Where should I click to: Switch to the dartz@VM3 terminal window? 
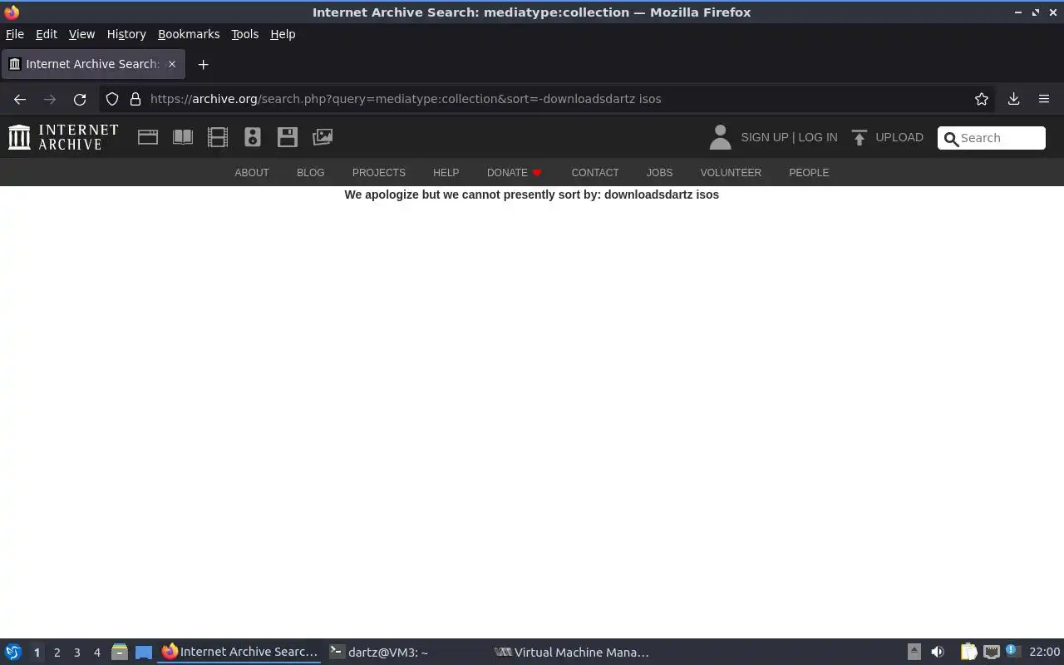(406, 652)
